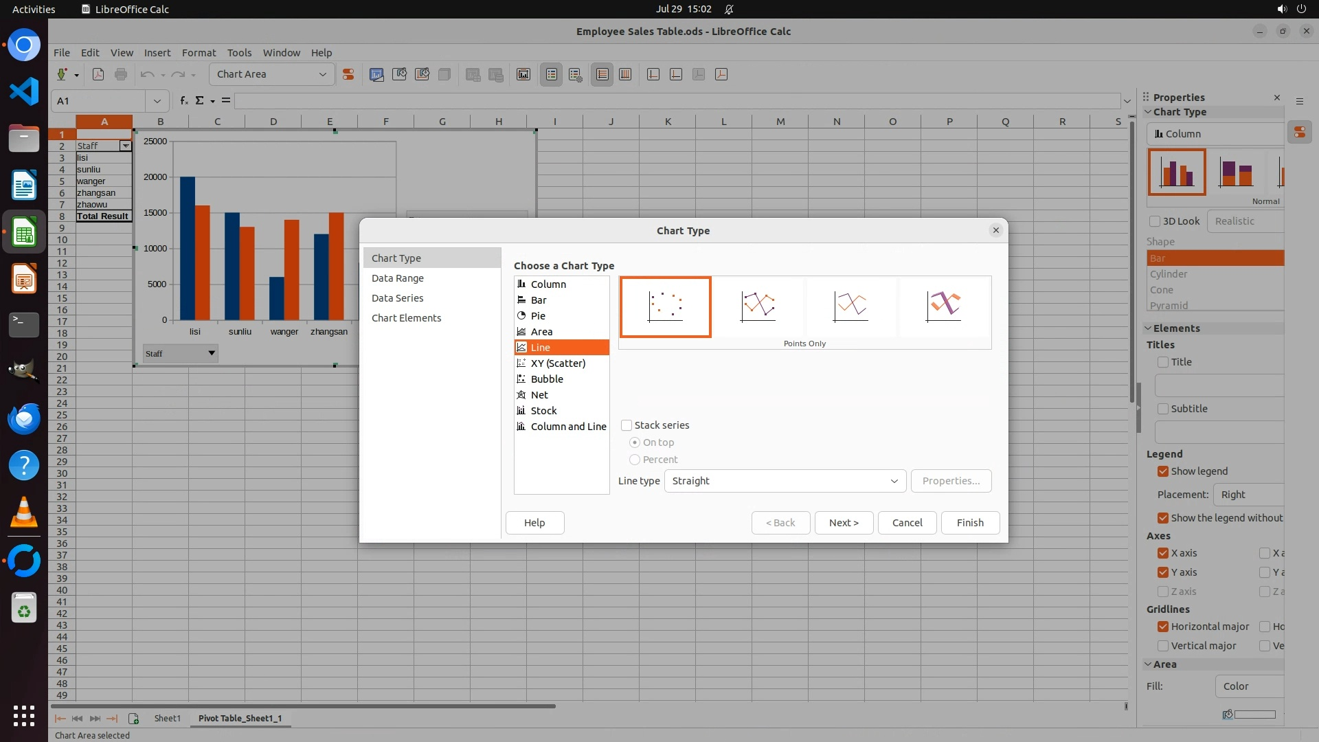Select the Stock chart type

coord(543,411)
